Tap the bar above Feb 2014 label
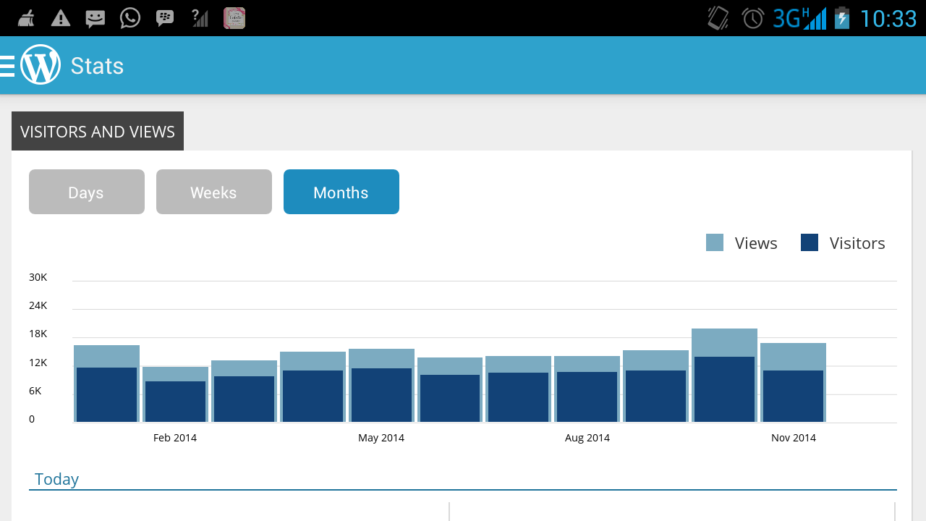Image resolution: width=926 pixels, height=521 pixels. pyautogui.click(x=175, y=395)
